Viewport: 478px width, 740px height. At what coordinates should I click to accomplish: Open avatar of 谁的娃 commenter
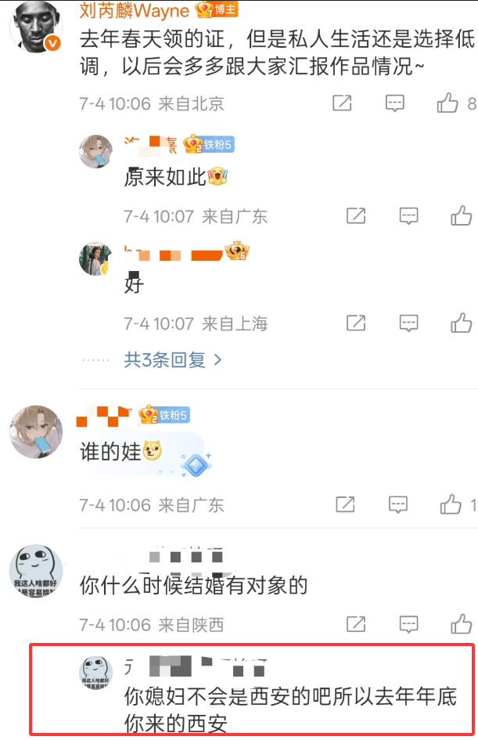[36, 431]
